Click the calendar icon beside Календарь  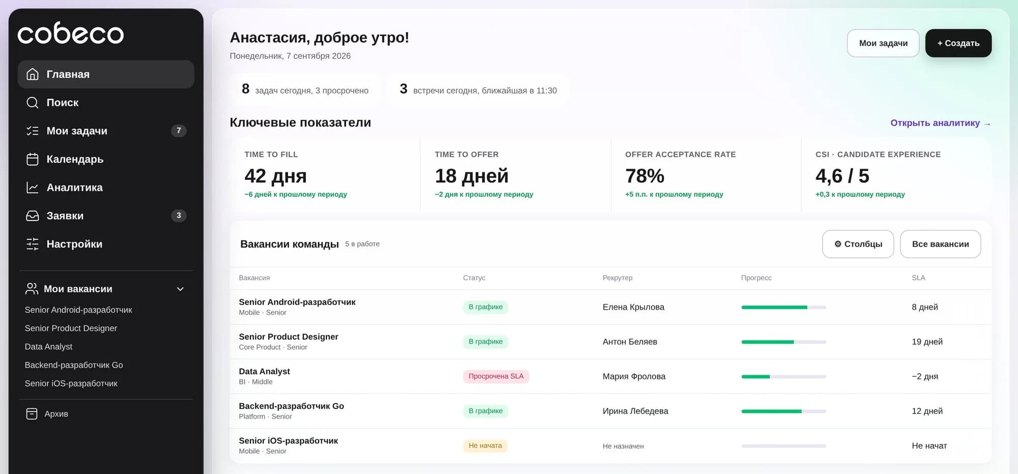tap(32, 159)
